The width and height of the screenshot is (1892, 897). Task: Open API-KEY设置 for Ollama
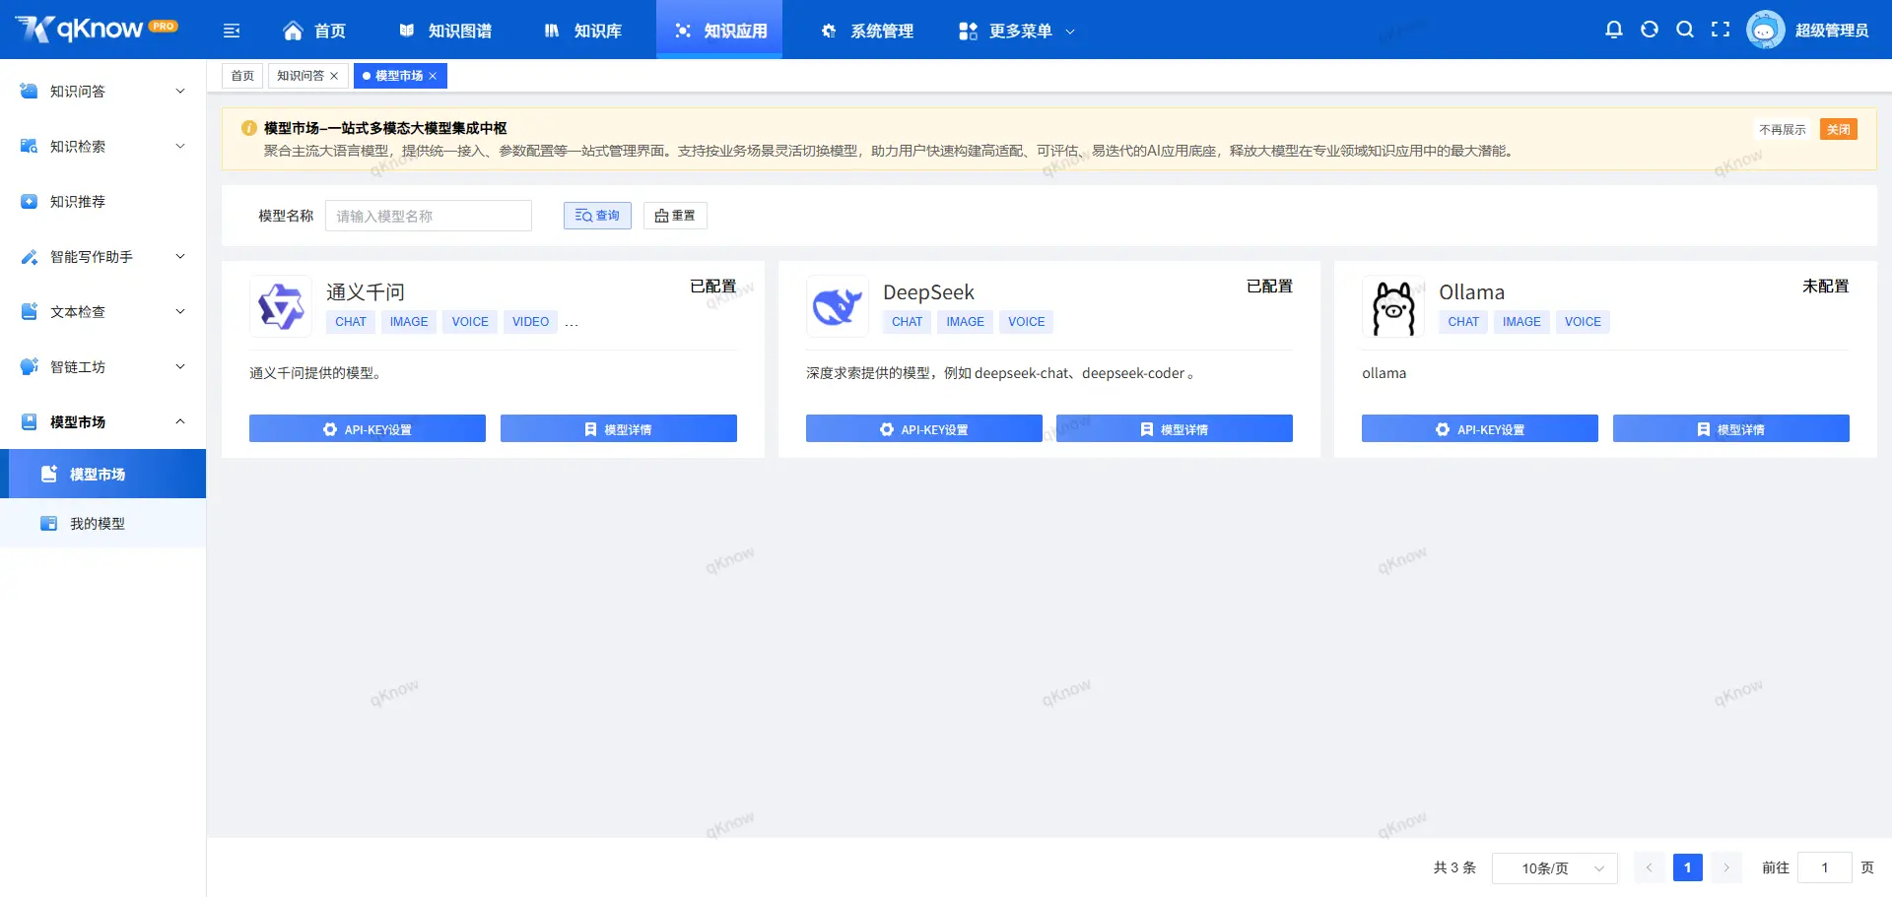[x=1480, y=428]
